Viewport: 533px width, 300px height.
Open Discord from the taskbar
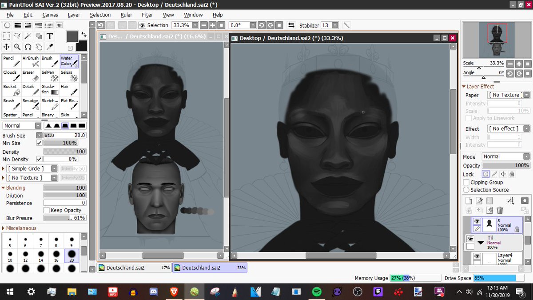point(153,292)
